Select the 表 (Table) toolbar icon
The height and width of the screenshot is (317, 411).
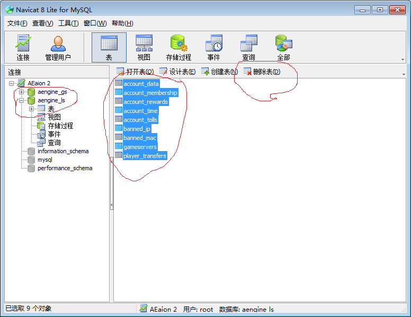109,48
